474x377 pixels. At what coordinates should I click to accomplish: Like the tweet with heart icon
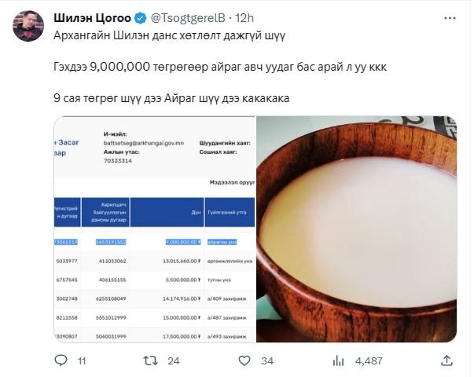pyautogui.click(x=244, y=361)
